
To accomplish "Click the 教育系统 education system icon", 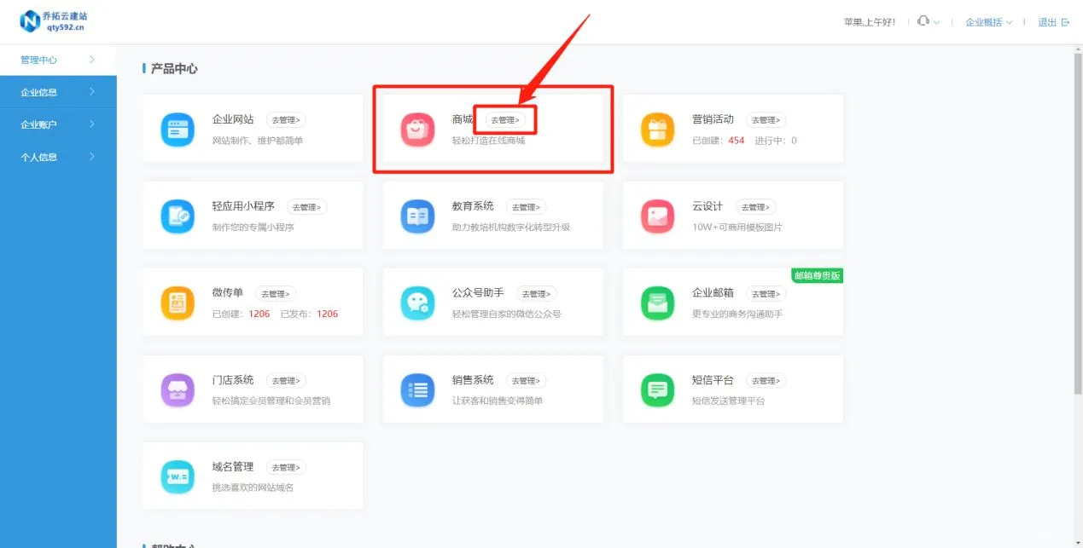I will point(416,215).
